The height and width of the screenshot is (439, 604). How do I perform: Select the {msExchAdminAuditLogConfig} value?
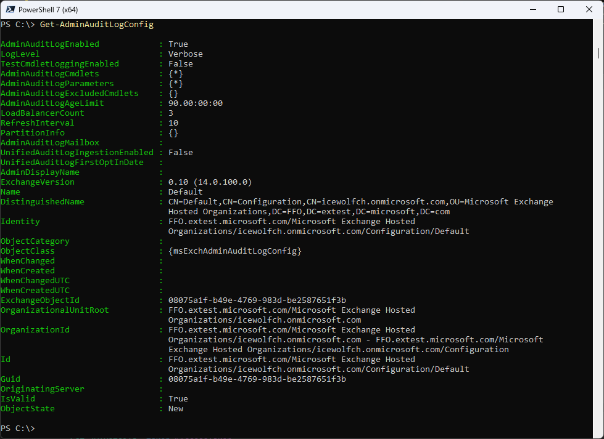coord(234,251)
